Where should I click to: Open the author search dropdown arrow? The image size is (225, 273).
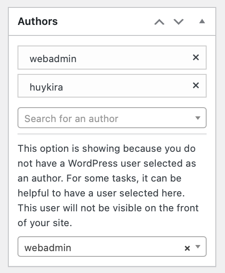coord(198,118)
